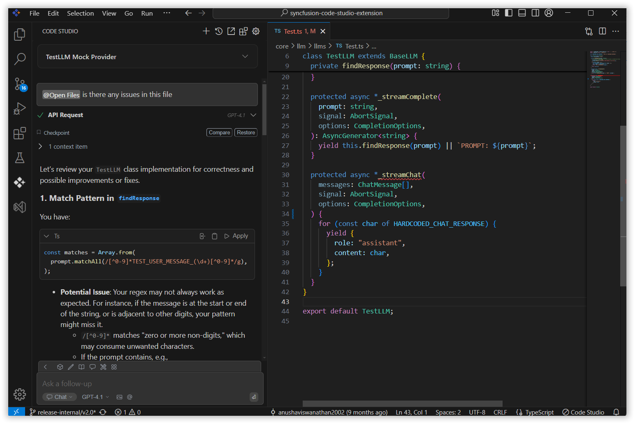Start a new chat with plus icon
Image resolution: width=635 pixels, height=424 pixels.
(x=206, y=31)
